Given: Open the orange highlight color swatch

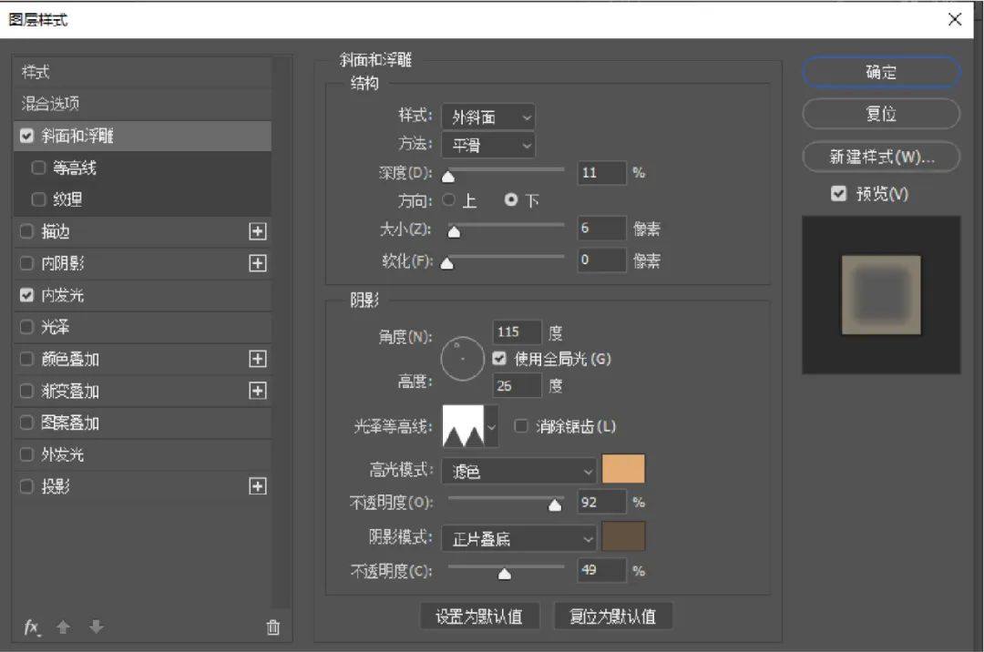Looking at the screenshot, I should point(623,469).
